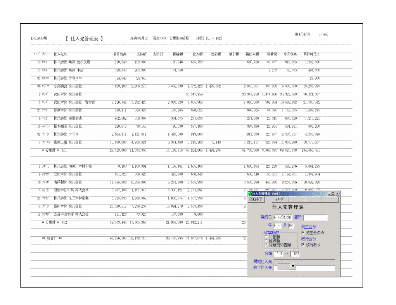The width and height of the screenshot is (396, 305).
Task: Click the 仕入額 column header
Action: coord(197,54)
